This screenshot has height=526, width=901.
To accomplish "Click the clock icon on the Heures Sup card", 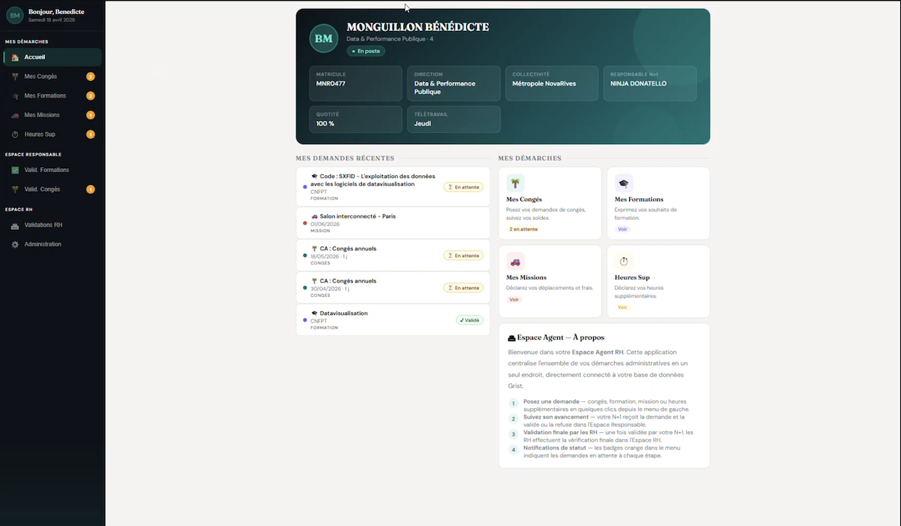I will 624,261.
